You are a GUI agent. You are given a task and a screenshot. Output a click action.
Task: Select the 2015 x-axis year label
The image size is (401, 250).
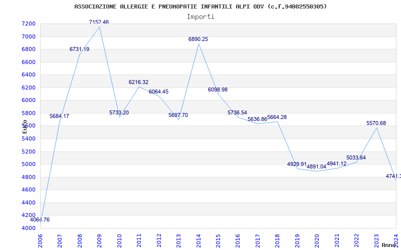[218, 240]
